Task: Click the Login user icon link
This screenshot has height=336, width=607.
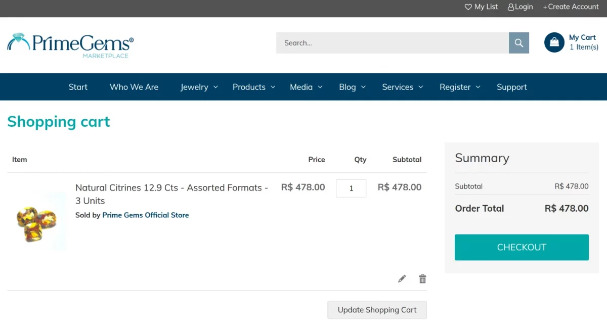Action: pyautogui.click(x=520, y=7)
